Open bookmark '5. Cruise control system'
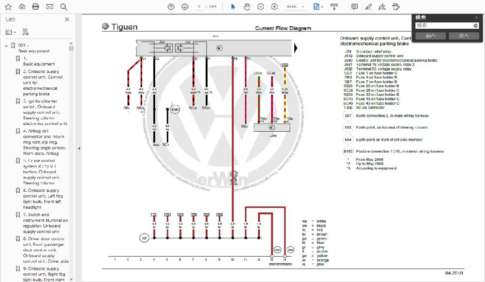The height and width of the screenshot is (282, 485). click(43, 172)
